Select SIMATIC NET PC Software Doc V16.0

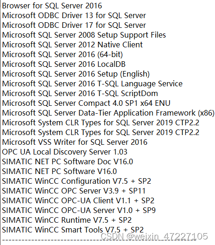(67, 162)
